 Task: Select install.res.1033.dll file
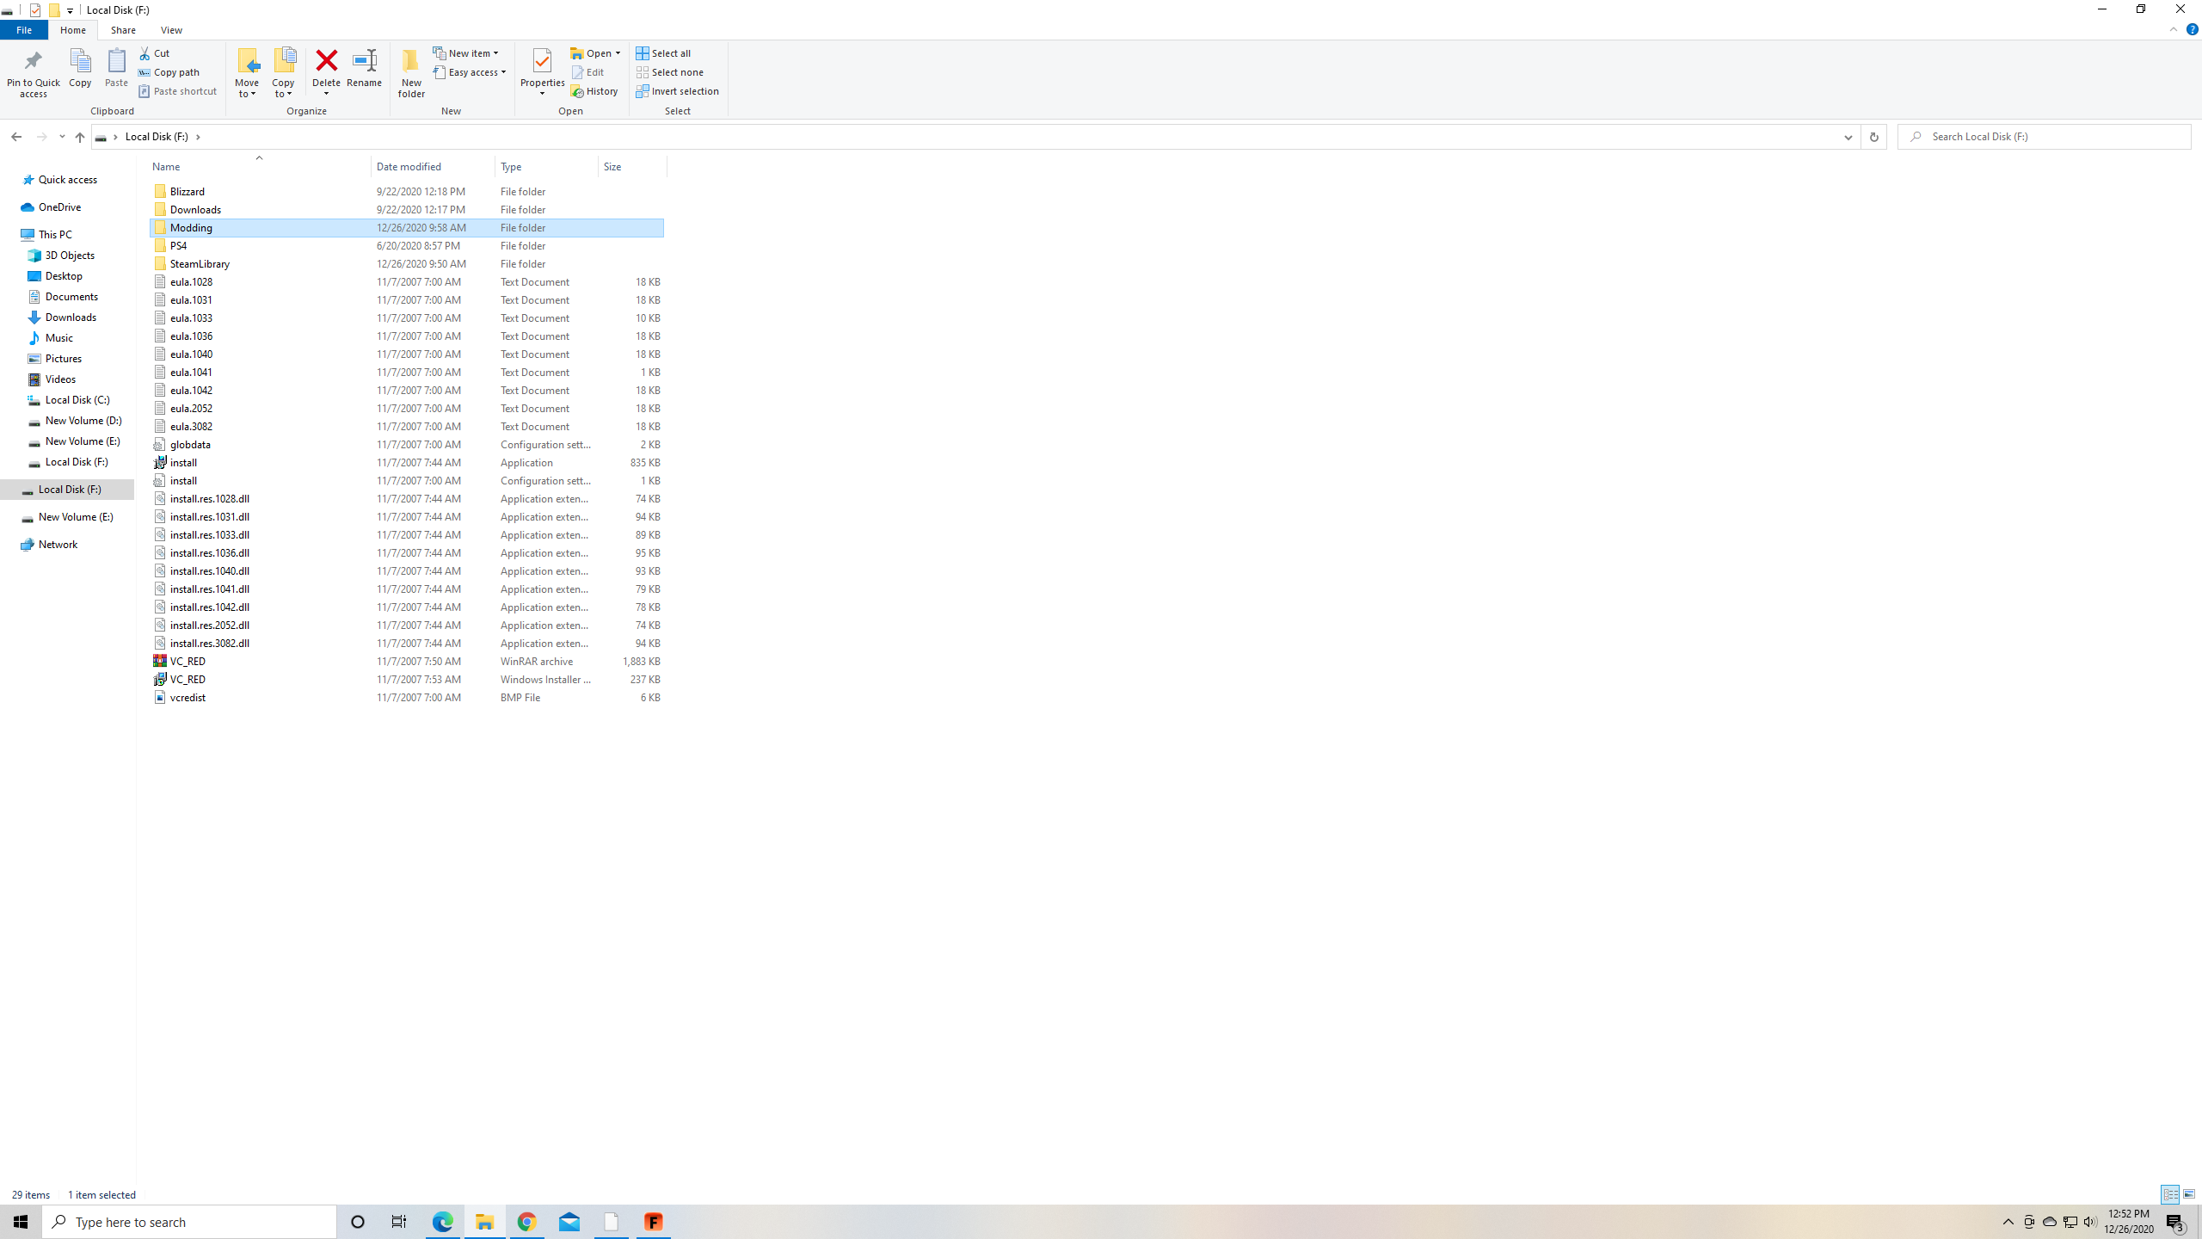click(407, 534)
